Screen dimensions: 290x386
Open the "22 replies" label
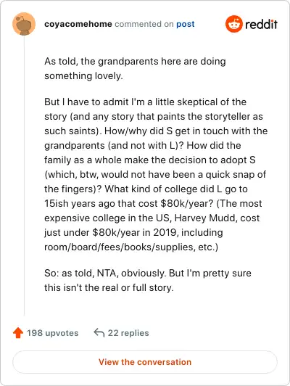point(128,333)
